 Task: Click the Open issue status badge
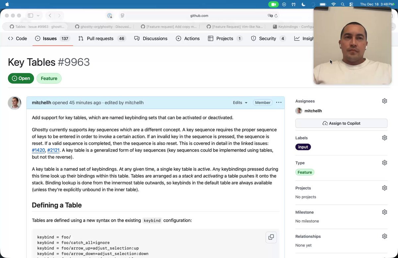tap(21, 78)
